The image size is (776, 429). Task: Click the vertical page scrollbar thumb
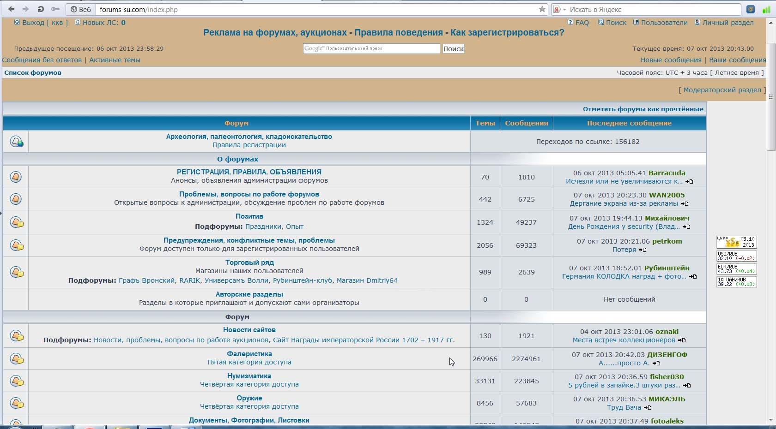click(770, 97)
